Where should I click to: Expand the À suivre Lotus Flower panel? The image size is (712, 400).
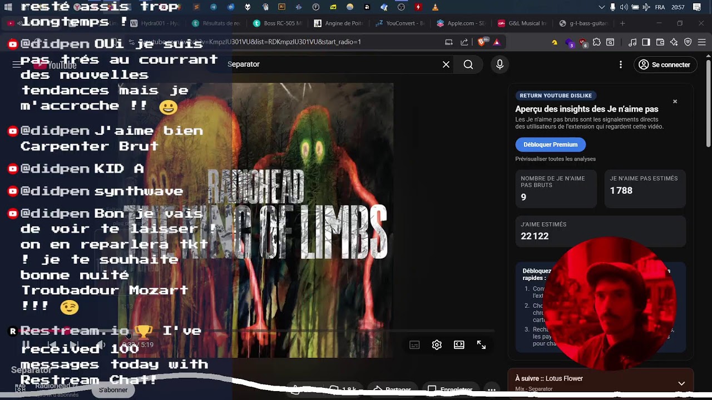click(681, 383)
